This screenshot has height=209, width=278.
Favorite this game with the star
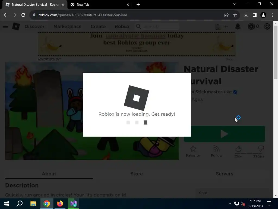click(193, 151)
